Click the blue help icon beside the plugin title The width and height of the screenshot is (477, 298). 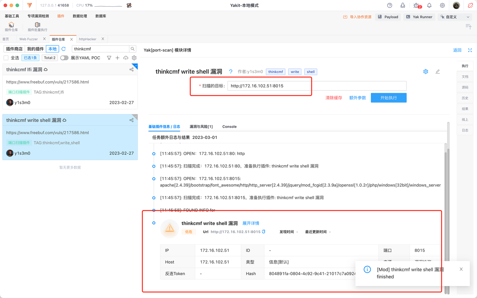[231, 72]
